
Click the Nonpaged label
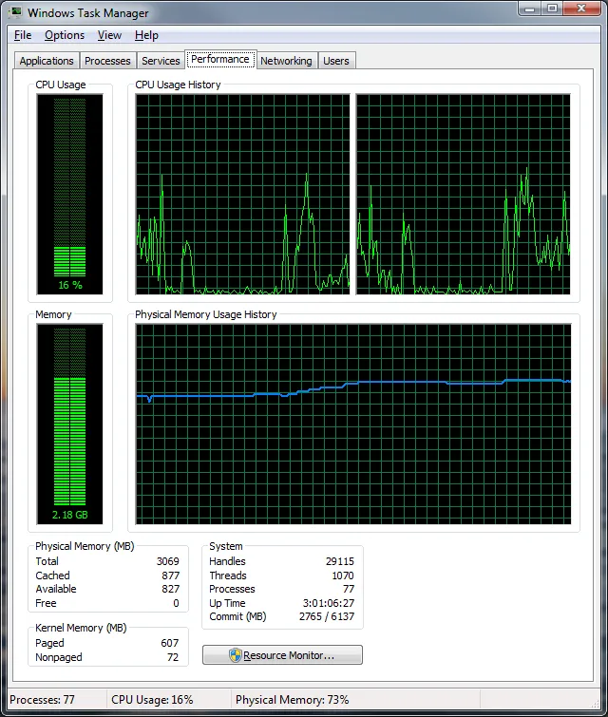(x=59, y=657)
